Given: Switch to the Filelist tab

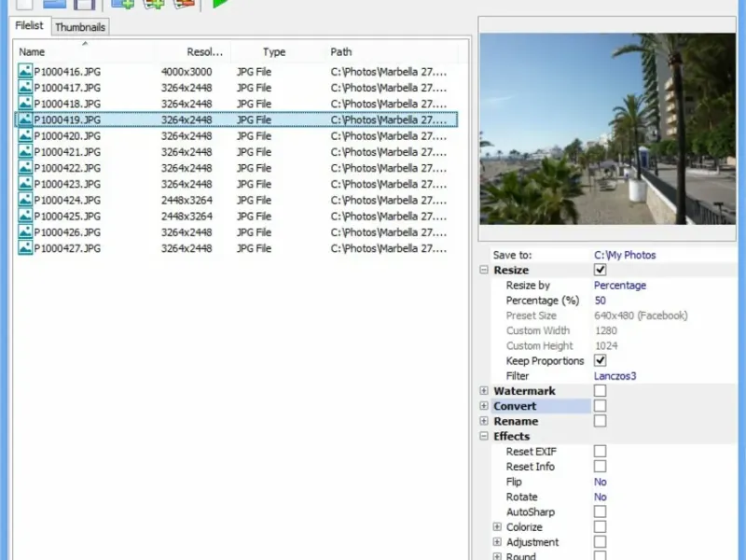Looking at the screenshot, I should coord(29,25).
